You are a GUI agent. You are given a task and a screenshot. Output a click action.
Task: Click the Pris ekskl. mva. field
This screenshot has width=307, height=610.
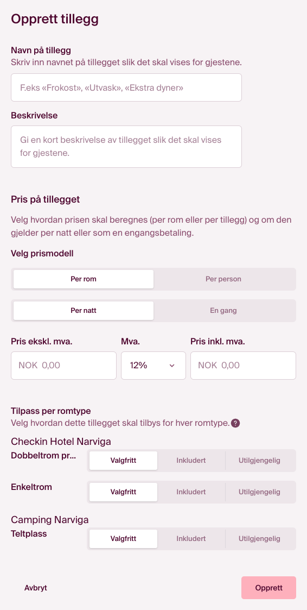[x=63, y=366]
